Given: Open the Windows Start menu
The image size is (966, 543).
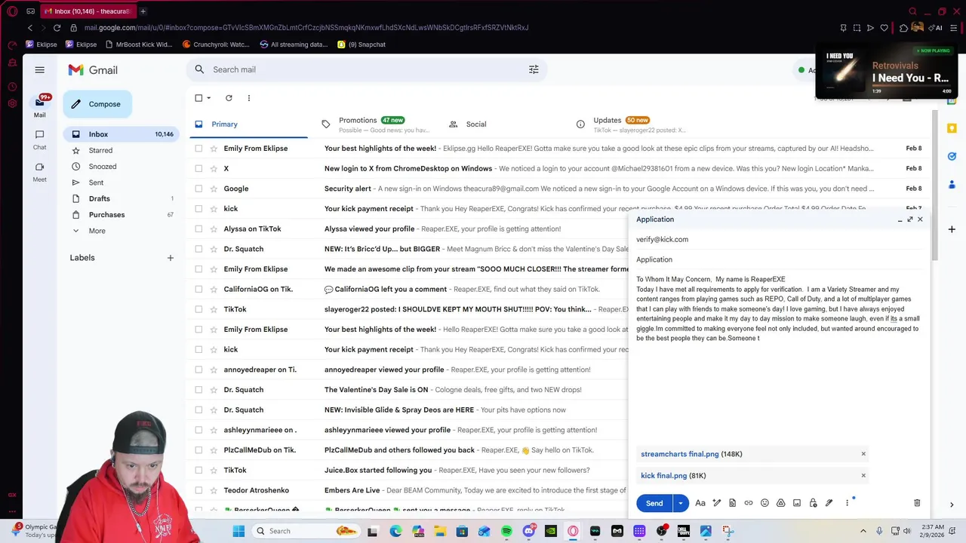Looking at the screenshot, I should pyautogui.click(x=238, y=531).
